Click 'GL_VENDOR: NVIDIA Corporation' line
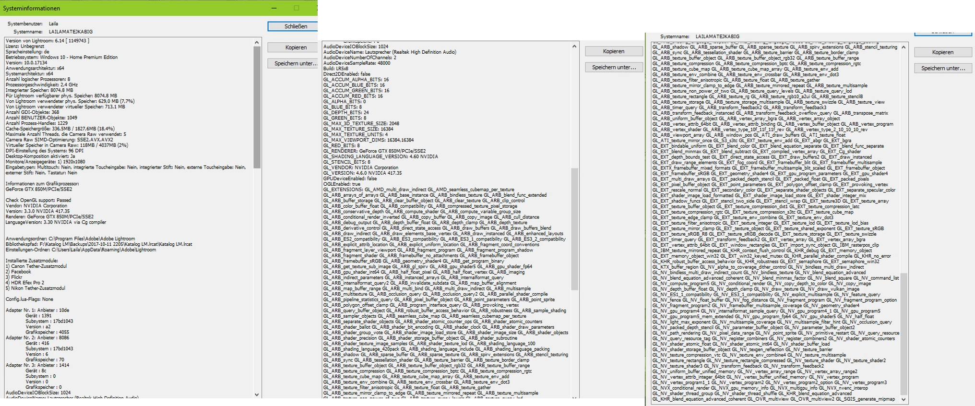The width and height of the screenshot is (975, 406). (x=361, y=167)
